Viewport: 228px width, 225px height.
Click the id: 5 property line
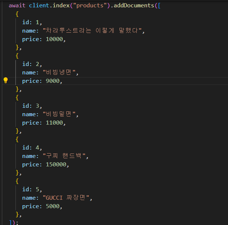(x=32, y=189)
